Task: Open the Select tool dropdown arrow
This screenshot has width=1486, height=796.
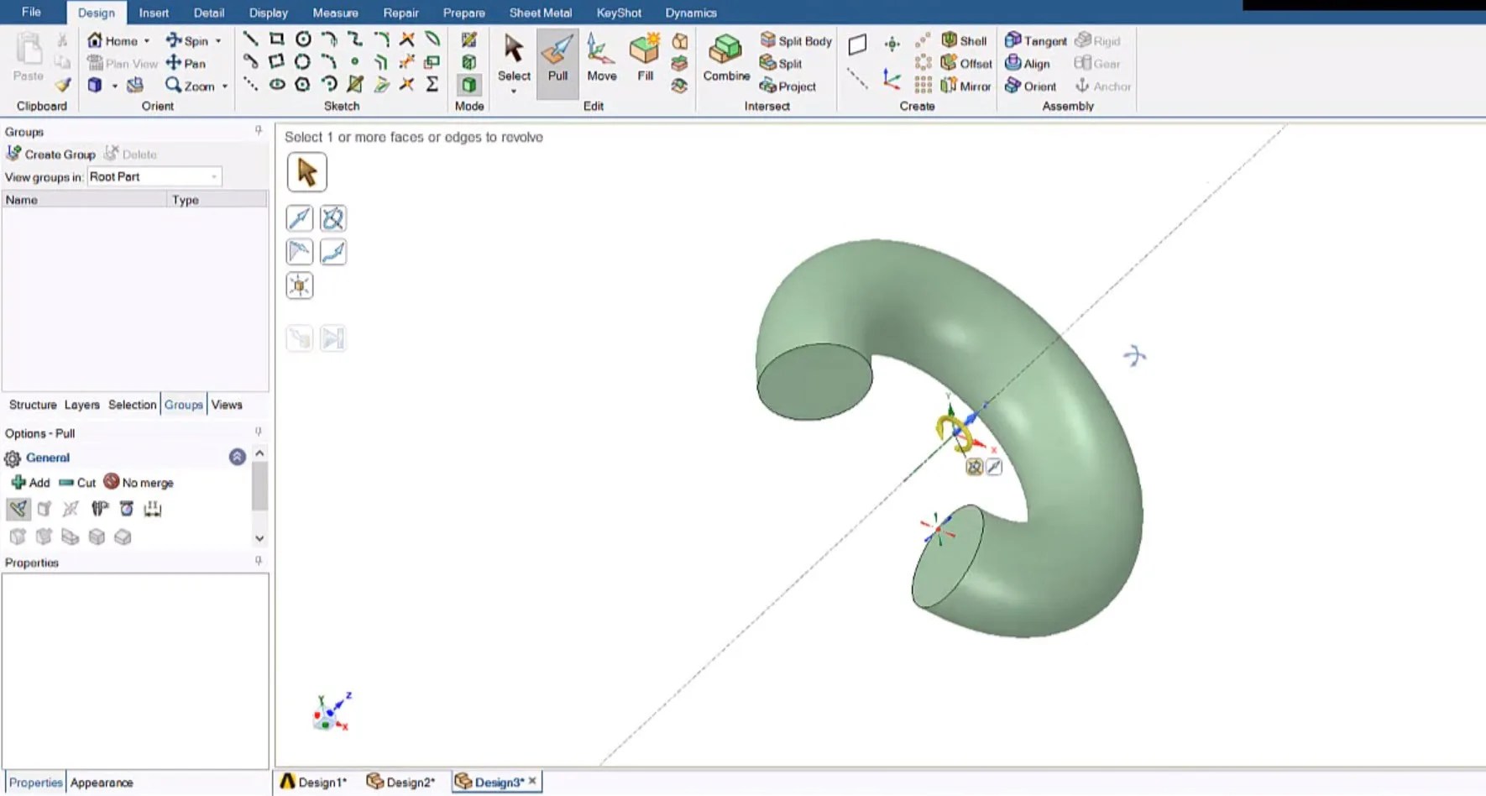Action: point(513,91)
